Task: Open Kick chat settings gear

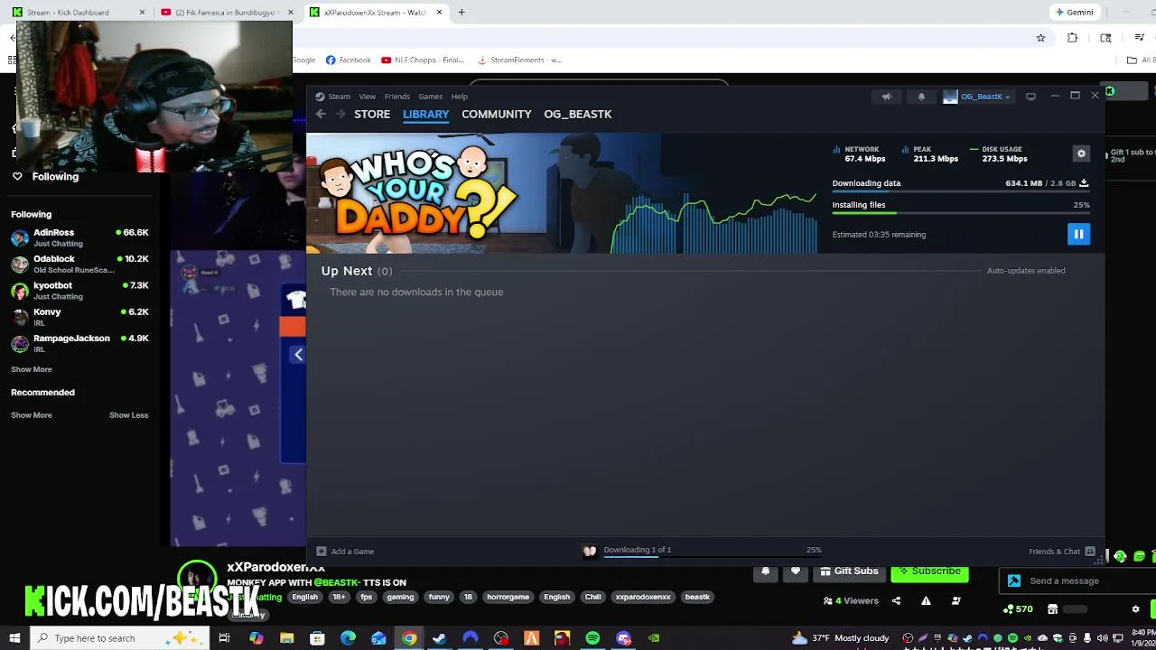Action: click(x=1135, y=609)
